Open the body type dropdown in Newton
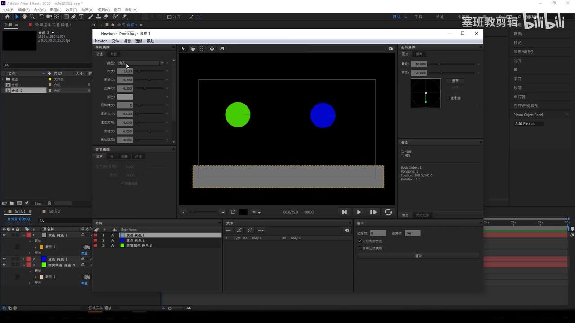Viewport: 575px width, 323px height. pyautogui.click(x=141, y=63)
